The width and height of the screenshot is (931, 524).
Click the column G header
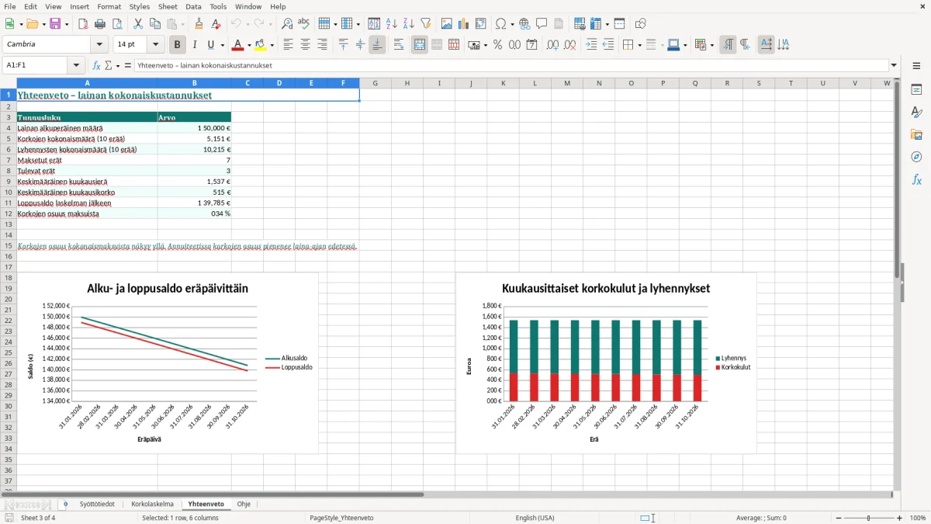coord(375,83)
